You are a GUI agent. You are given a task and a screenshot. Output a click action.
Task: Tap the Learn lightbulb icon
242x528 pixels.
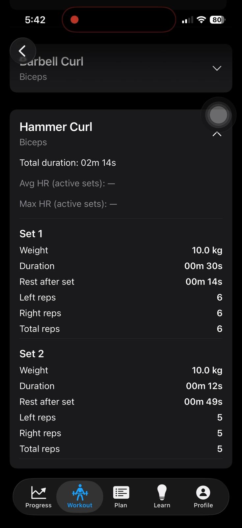pos(162,492)
